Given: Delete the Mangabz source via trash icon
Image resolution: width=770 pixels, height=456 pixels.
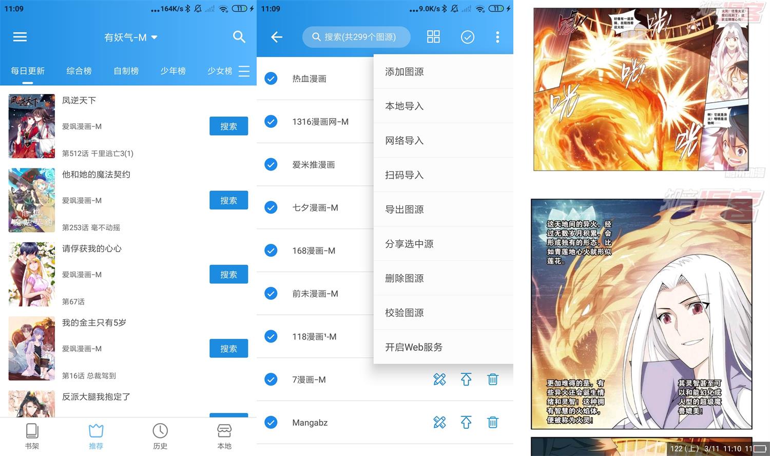Looking at the screenshot, I should click(x=492, y=422).
